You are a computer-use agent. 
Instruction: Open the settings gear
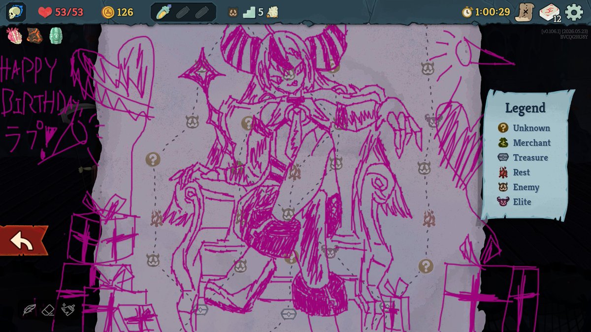point(574,12)
